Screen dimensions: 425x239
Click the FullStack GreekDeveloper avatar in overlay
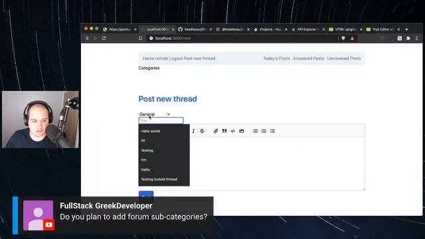[x=39, y=215]
